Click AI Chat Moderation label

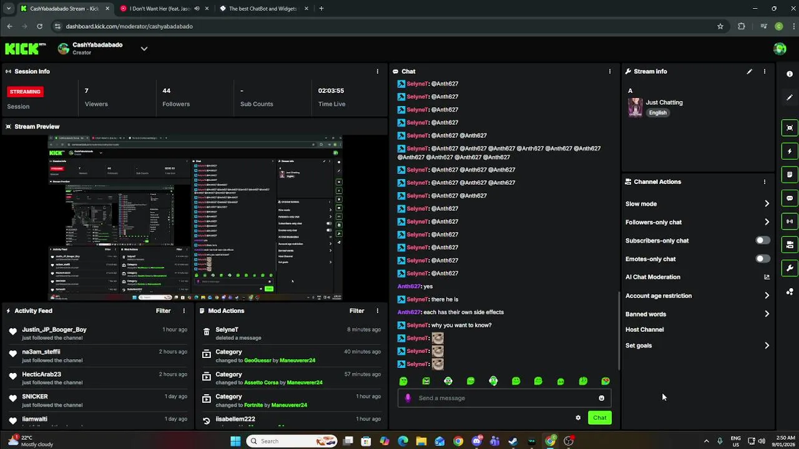(653, 277)
